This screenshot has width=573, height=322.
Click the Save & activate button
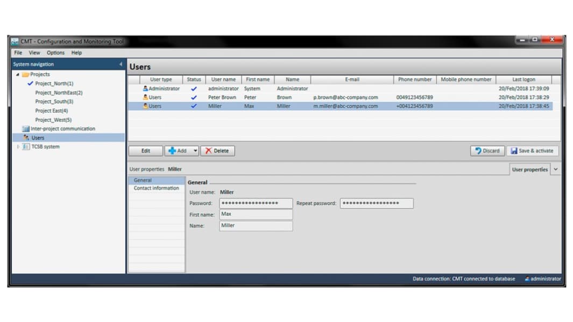pyautogui.click(x=533, y=151)
